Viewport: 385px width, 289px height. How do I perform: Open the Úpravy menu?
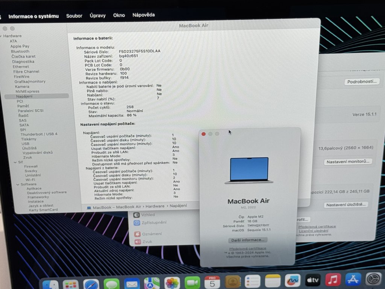(x=97, y=15)
